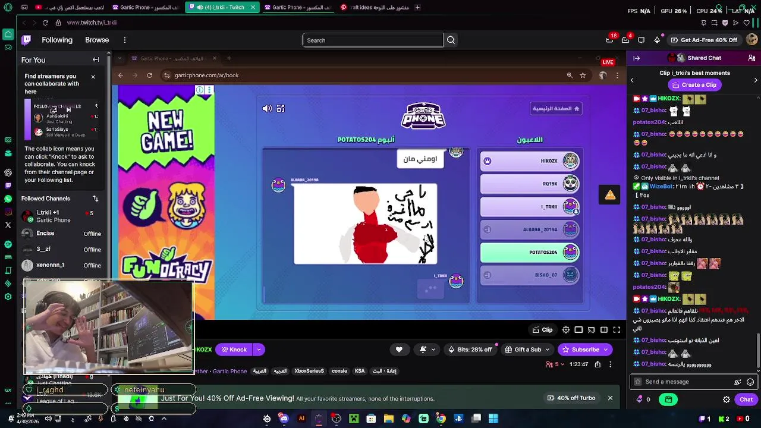Share the stream

click(598, 364)
